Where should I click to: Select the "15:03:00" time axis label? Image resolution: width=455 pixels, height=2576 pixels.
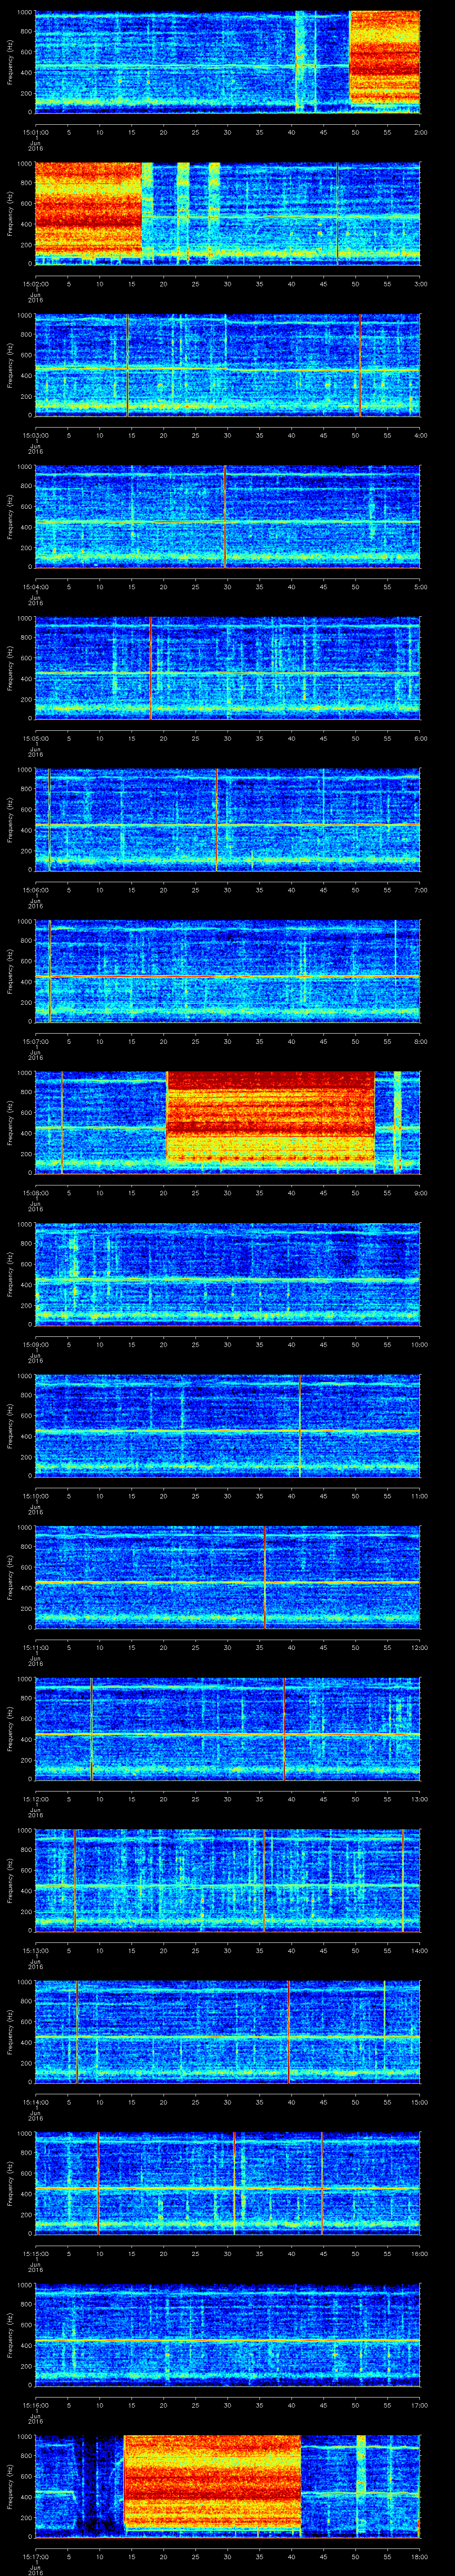36,435
